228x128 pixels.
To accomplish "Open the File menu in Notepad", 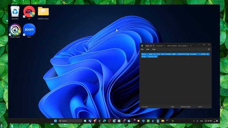I will (142, 49).
